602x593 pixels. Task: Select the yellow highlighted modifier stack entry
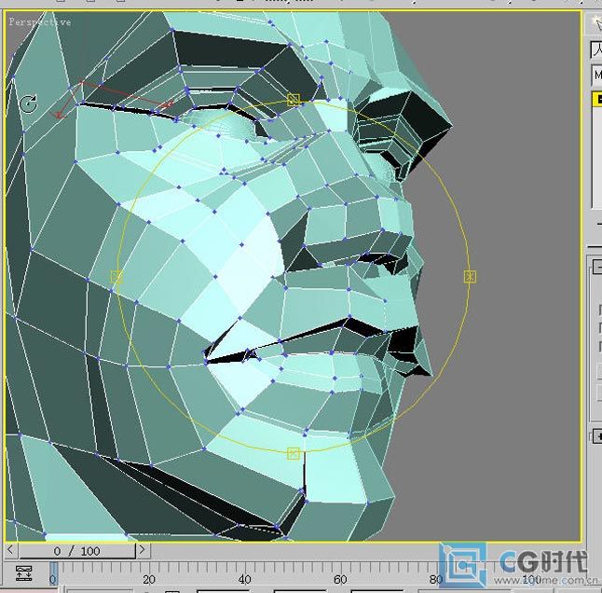pyautogui.click(x=597, y=99)
